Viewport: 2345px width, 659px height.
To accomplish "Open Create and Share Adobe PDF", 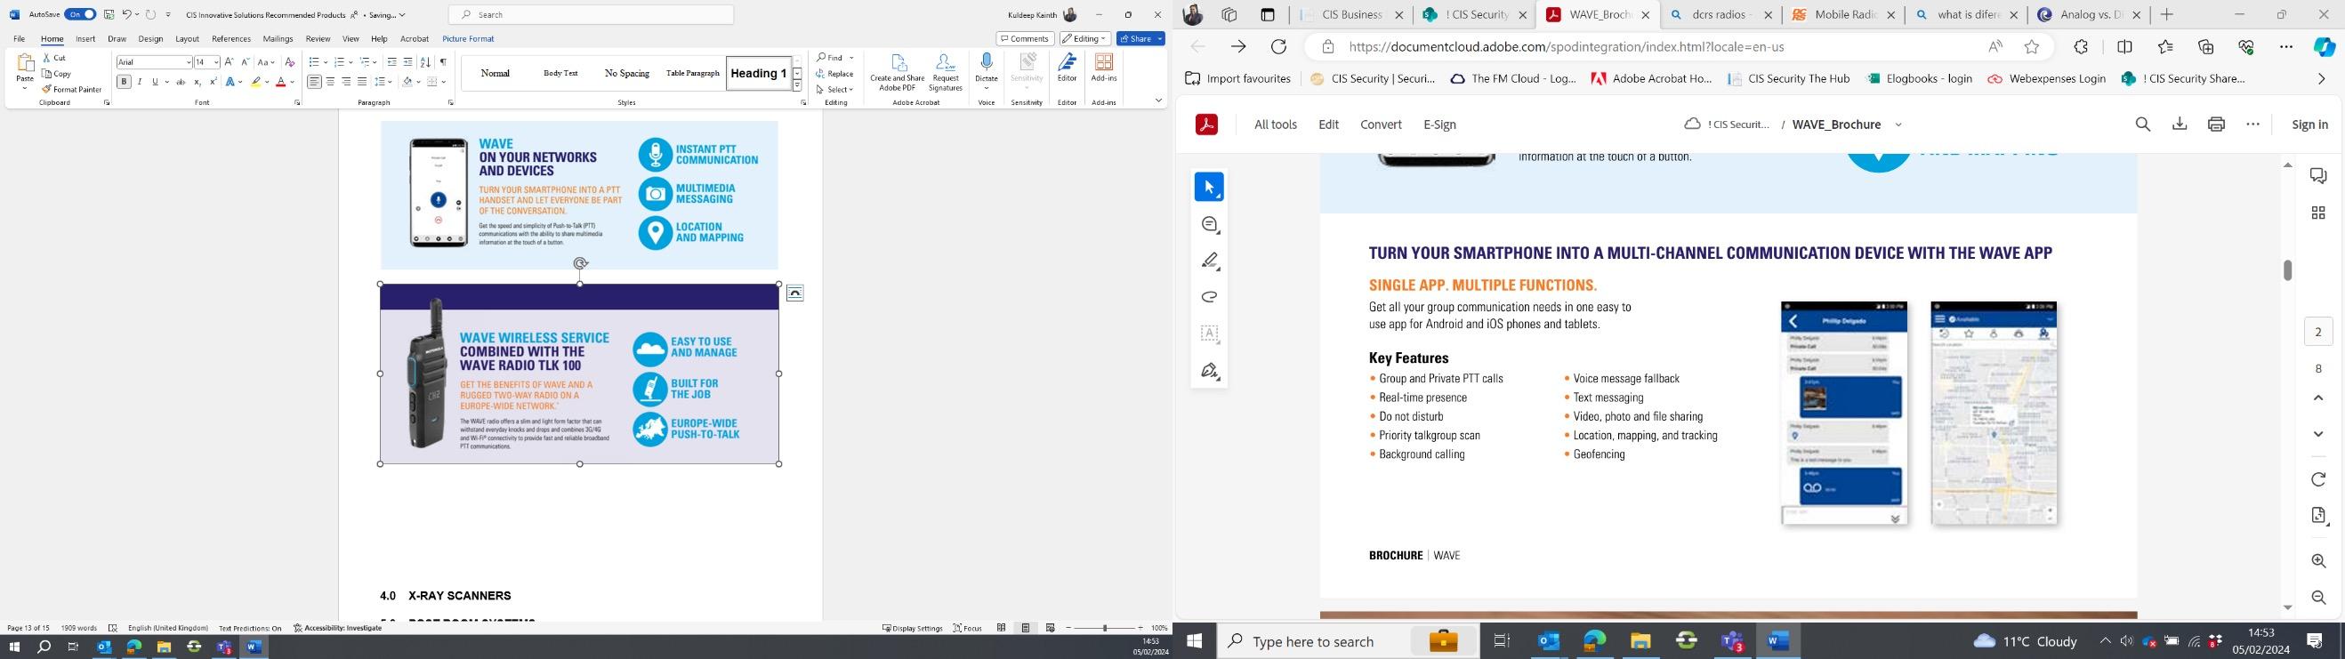I will [898, 73].
